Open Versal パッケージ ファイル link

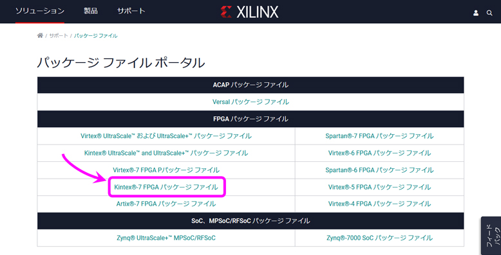coord(250,102)
